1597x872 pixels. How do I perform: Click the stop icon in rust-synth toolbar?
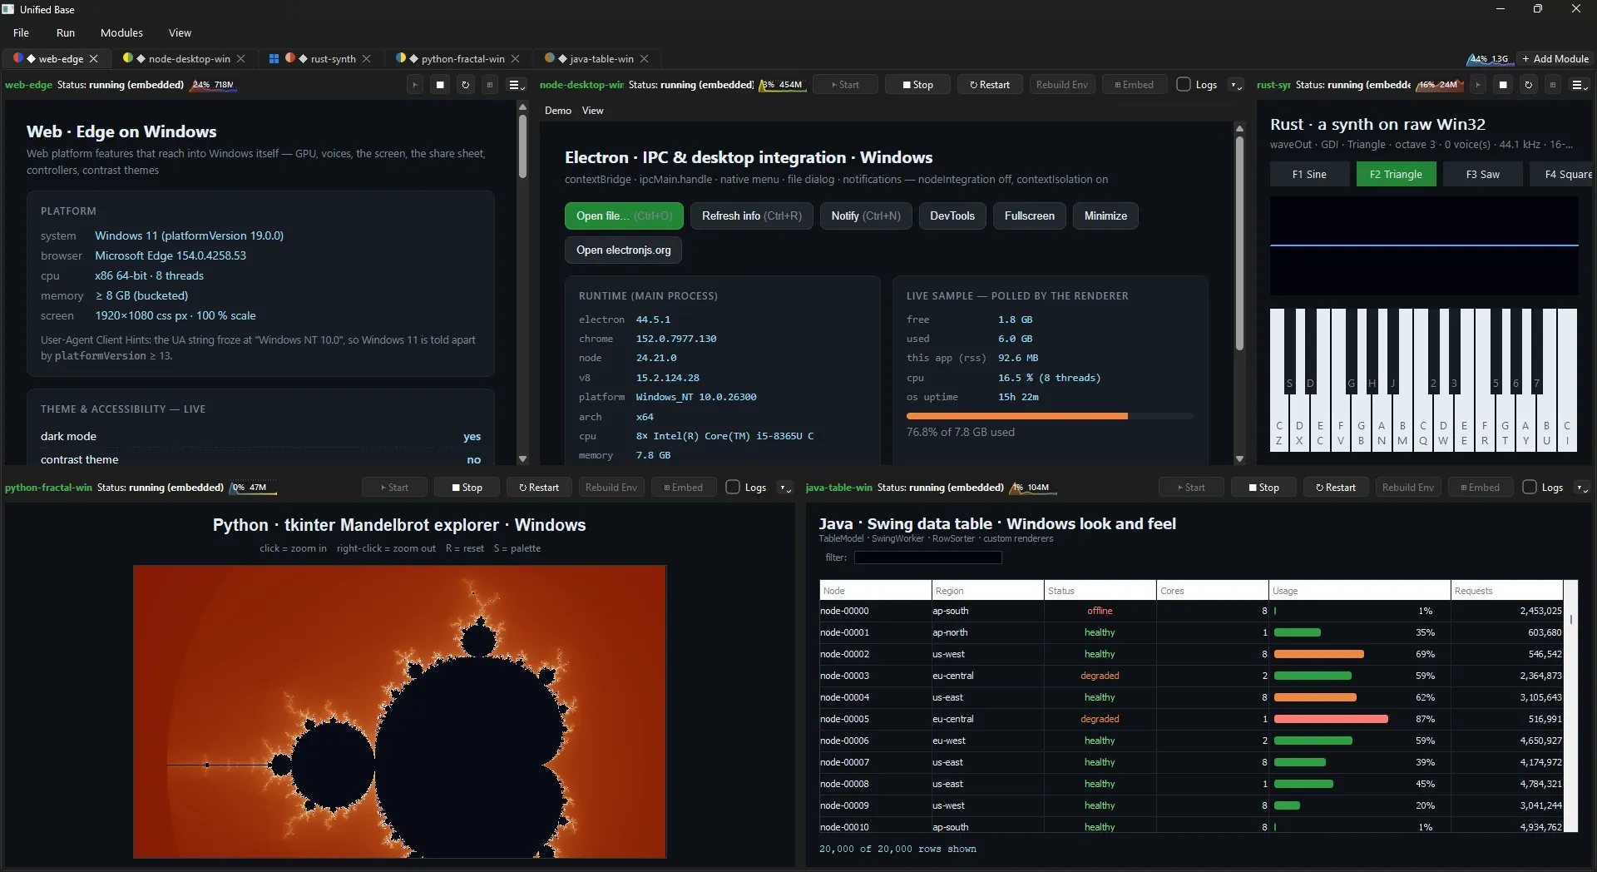click(x=1503, y=85)
